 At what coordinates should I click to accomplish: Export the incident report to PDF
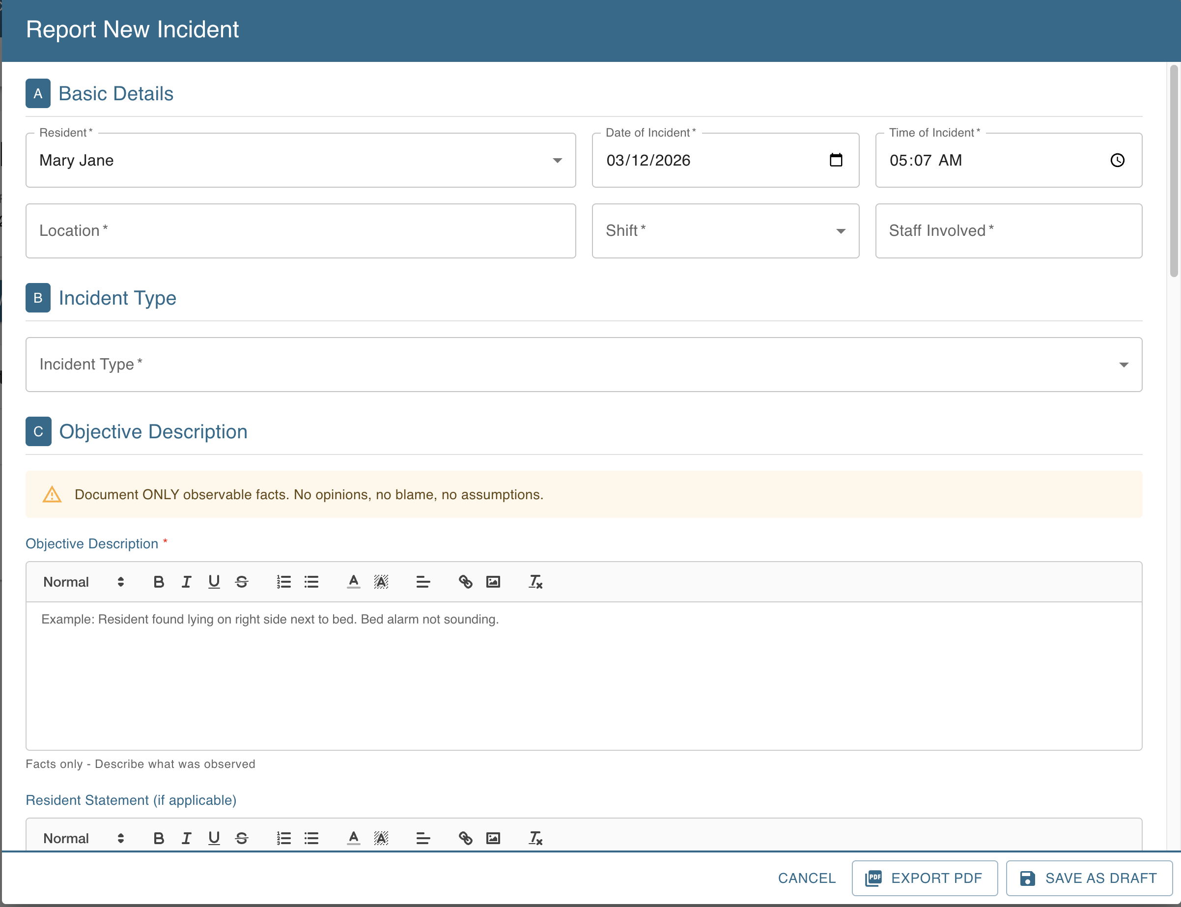924,878
